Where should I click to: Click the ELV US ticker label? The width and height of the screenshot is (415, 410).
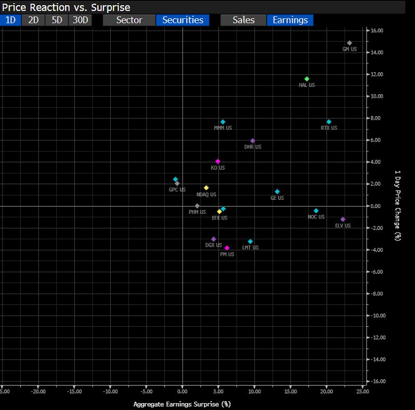coord(343,225)
